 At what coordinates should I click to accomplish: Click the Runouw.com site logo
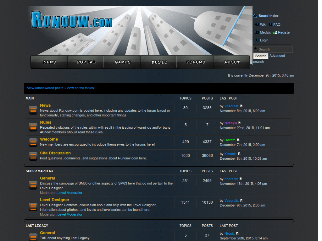[71, 20]
